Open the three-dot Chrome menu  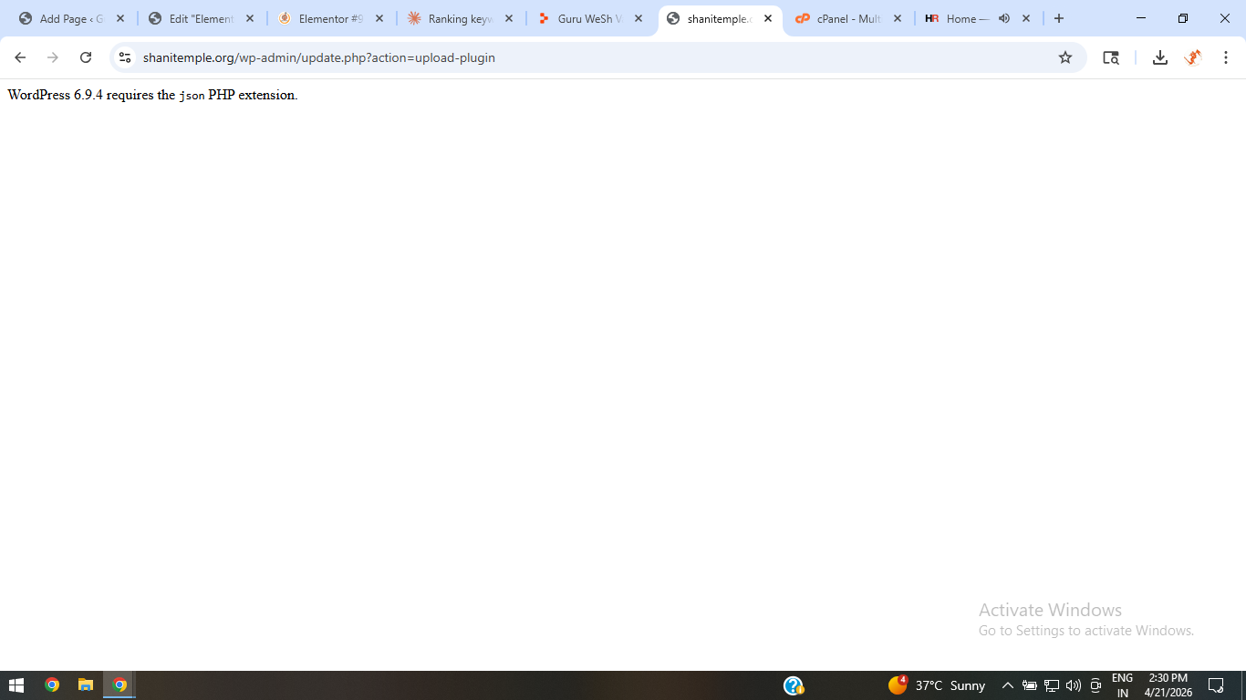[x=1226, y=57]
